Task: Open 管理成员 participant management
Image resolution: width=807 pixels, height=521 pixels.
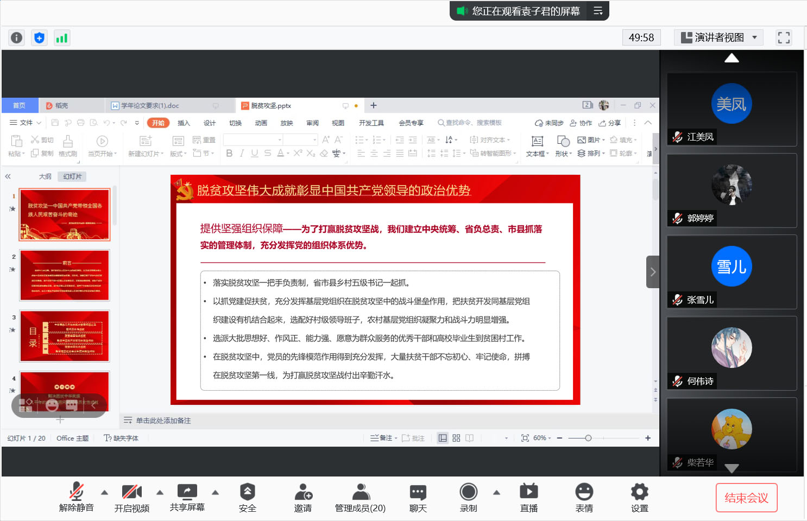Action: pyautogui.click(x=360, y=497)
